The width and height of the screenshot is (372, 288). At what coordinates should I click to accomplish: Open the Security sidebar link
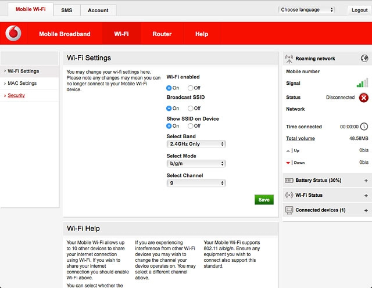(x=16, y=95)
